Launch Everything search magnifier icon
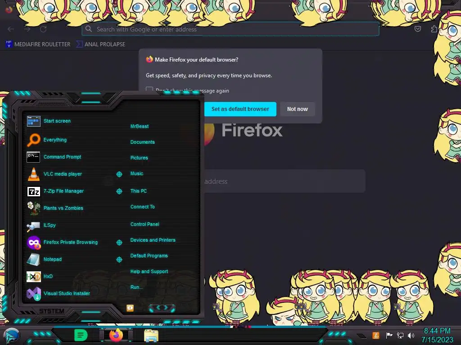The height and width of the screenshot is (345, 461). (x=33, y=140)
